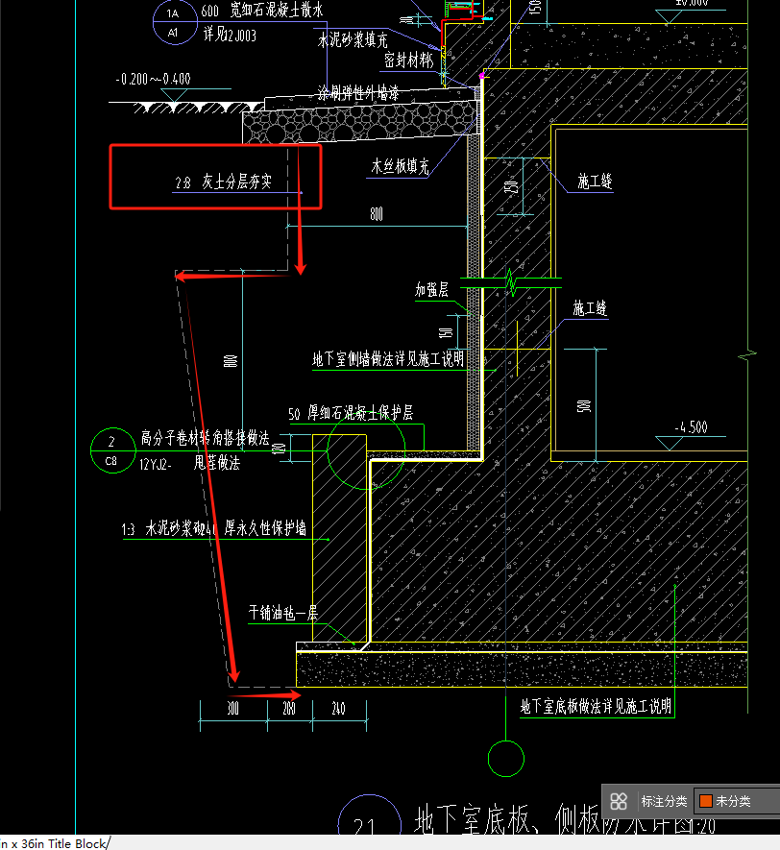
Task: Select the 涂刷弹性外墙漆 annotation
Action: coord(357,93)
